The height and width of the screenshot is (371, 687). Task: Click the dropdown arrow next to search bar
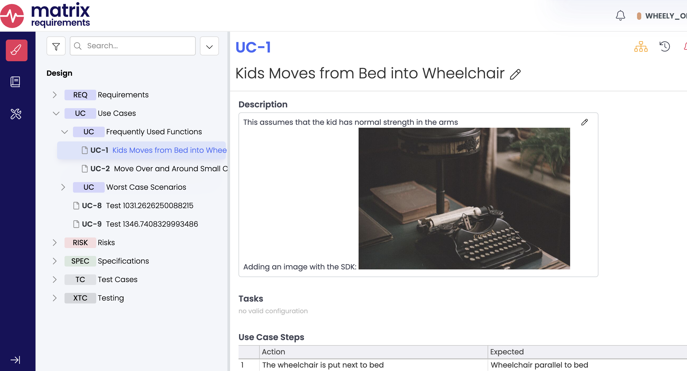tap(209, 46)
